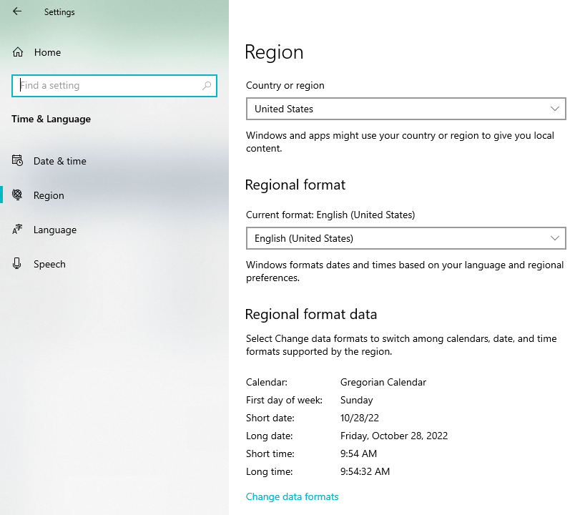This screenshot has width=580, height=515.
Task: Expand the United States dropdown chevron
Action: click(x=555, y=109)
